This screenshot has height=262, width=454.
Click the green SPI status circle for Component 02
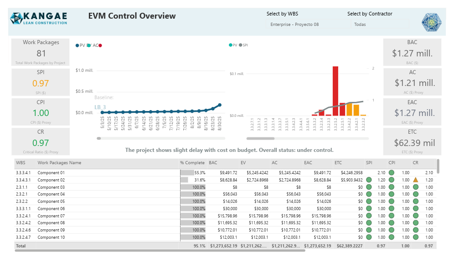(369, 180)
